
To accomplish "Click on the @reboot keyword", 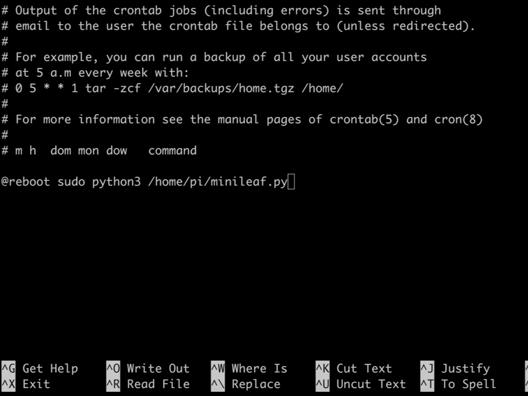I will [x=26, y=182].
